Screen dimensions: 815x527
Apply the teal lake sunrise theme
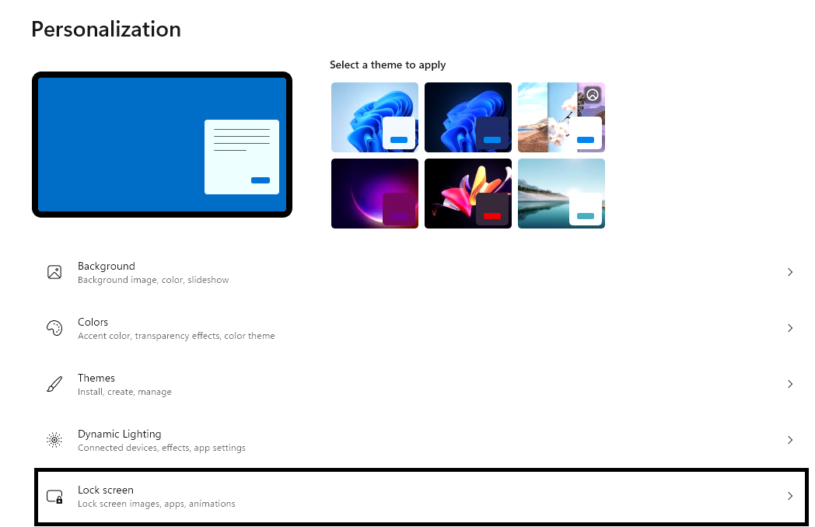coord(561,194)
